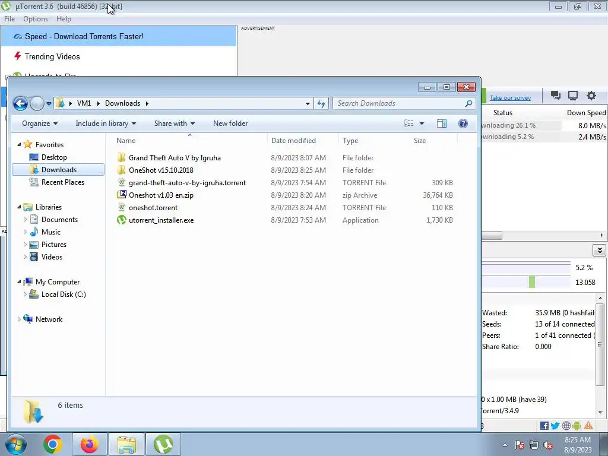Sort by the Date modified column header
Screen dimensions: 608x456
coord(303,141)
